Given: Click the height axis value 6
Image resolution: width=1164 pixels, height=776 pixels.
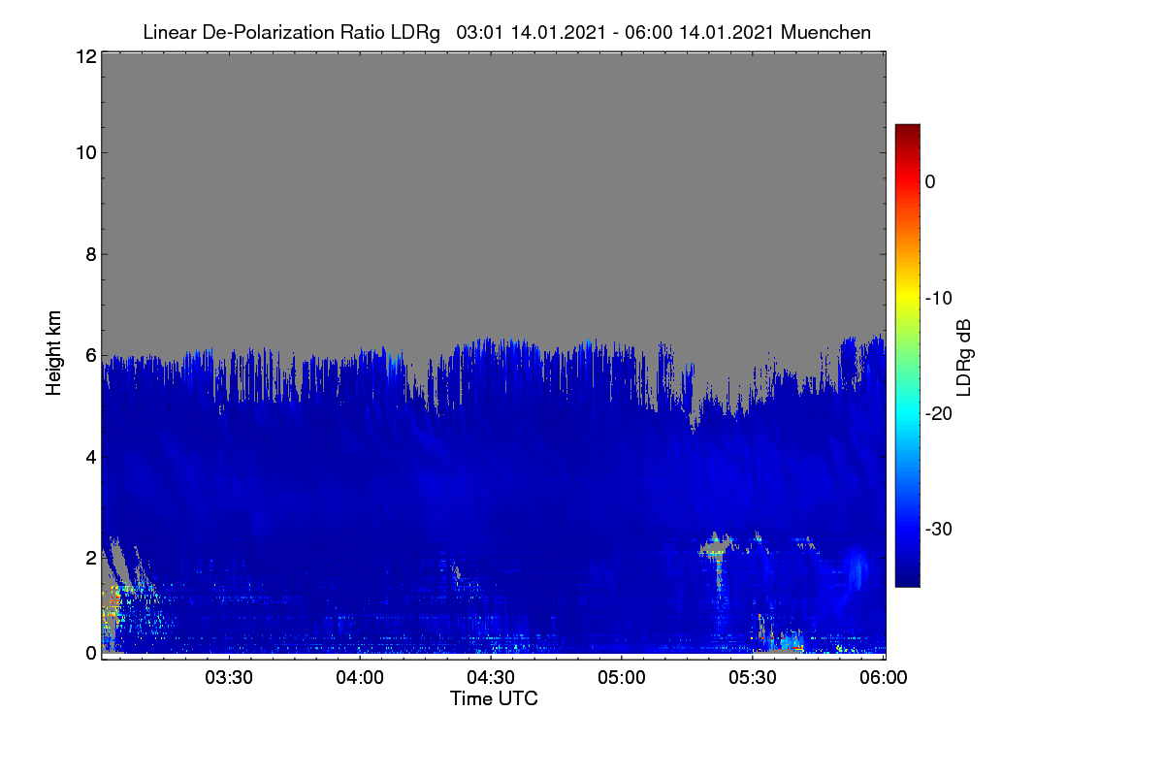Looking at the screenshot, I should tap(89, 355).
